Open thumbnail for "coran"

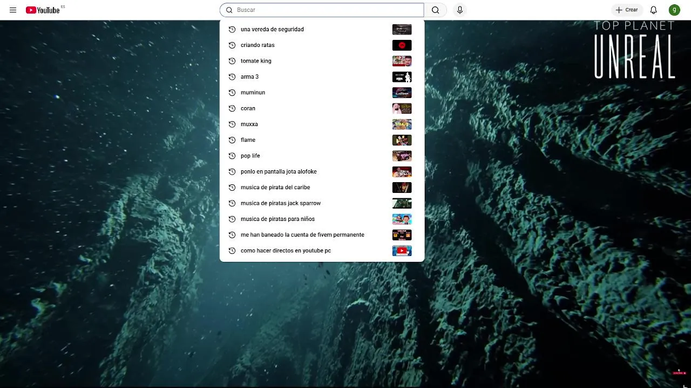click(402, 108)
